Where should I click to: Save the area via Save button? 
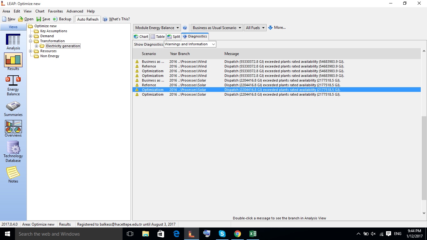click(43, 19)
